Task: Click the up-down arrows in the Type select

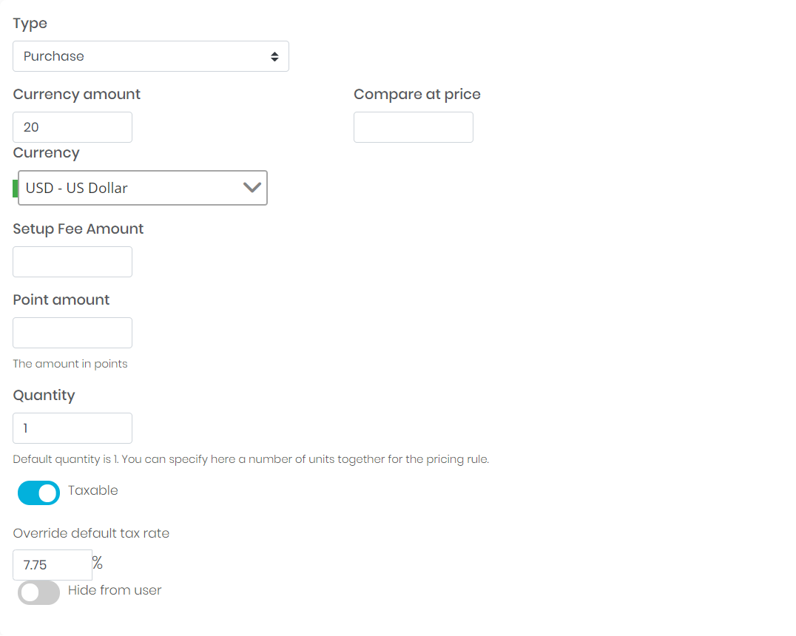Action: coord(274,56)
